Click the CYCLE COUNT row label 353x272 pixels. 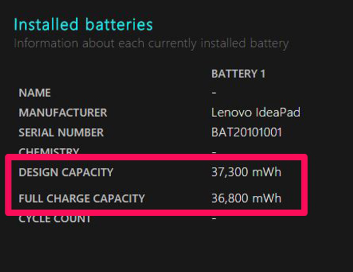point(55,219)
